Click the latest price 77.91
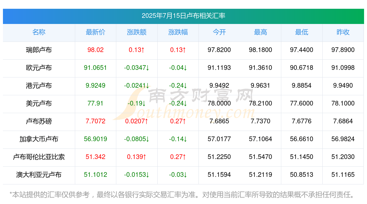The height and width of the screenshot is (204, 367). tap(95, 103)
